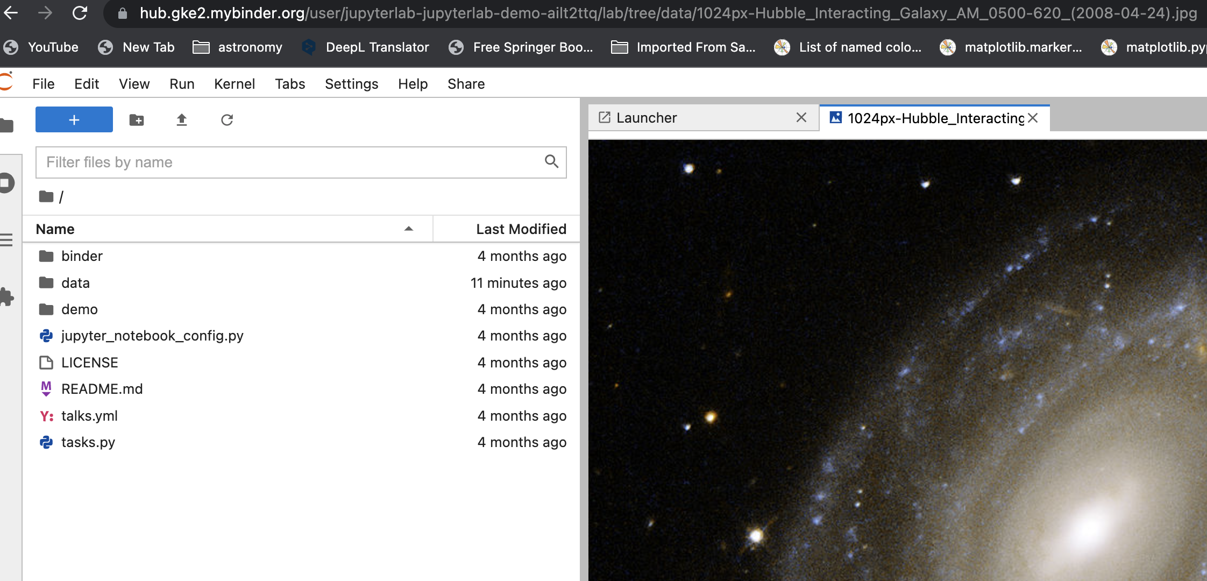Click the new launcher plus icon

tap(74, 119)
